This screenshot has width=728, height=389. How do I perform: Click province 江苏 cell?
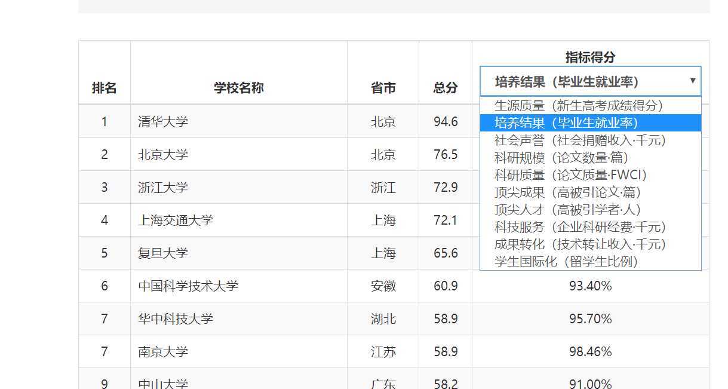coord(383,352)
